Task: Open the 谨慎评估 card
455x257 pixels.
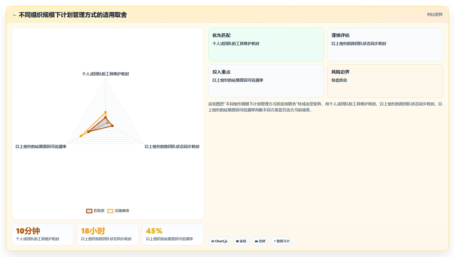Action: [x=385, y=44]
